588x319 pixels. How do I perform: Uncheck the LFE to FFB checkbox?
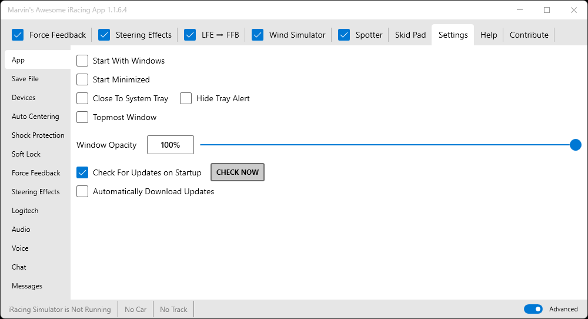(x=190, y=35)
